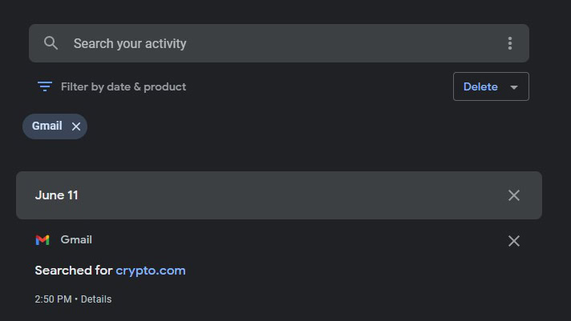Open the crypto.com link
Screen dimensions: 571x321
[150, 271]
